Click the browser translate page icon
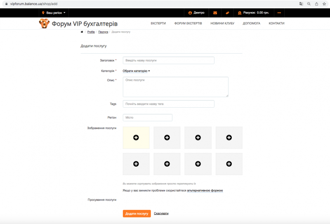The height and width of the screenshot is (224, 330). tap(301, 4)
